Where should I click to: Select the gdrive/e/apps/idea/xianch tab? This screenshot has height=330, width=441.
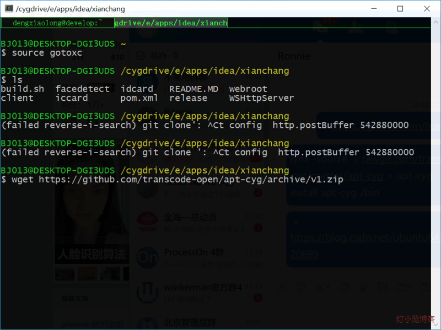[x=171, y=23]
